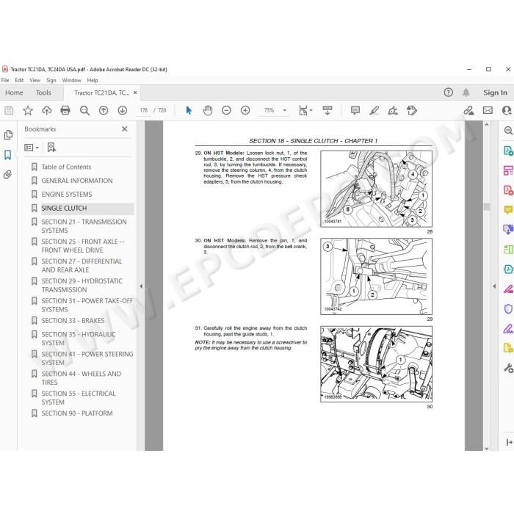Open the bookmarks Options dropdown menu
Screen dimensions: 514x514
click(32, 148)
